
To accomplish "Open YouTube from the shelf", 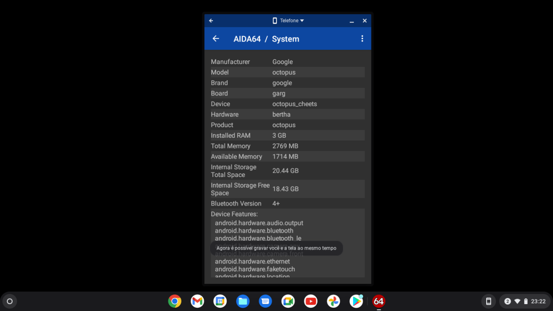I will [311, 301].
